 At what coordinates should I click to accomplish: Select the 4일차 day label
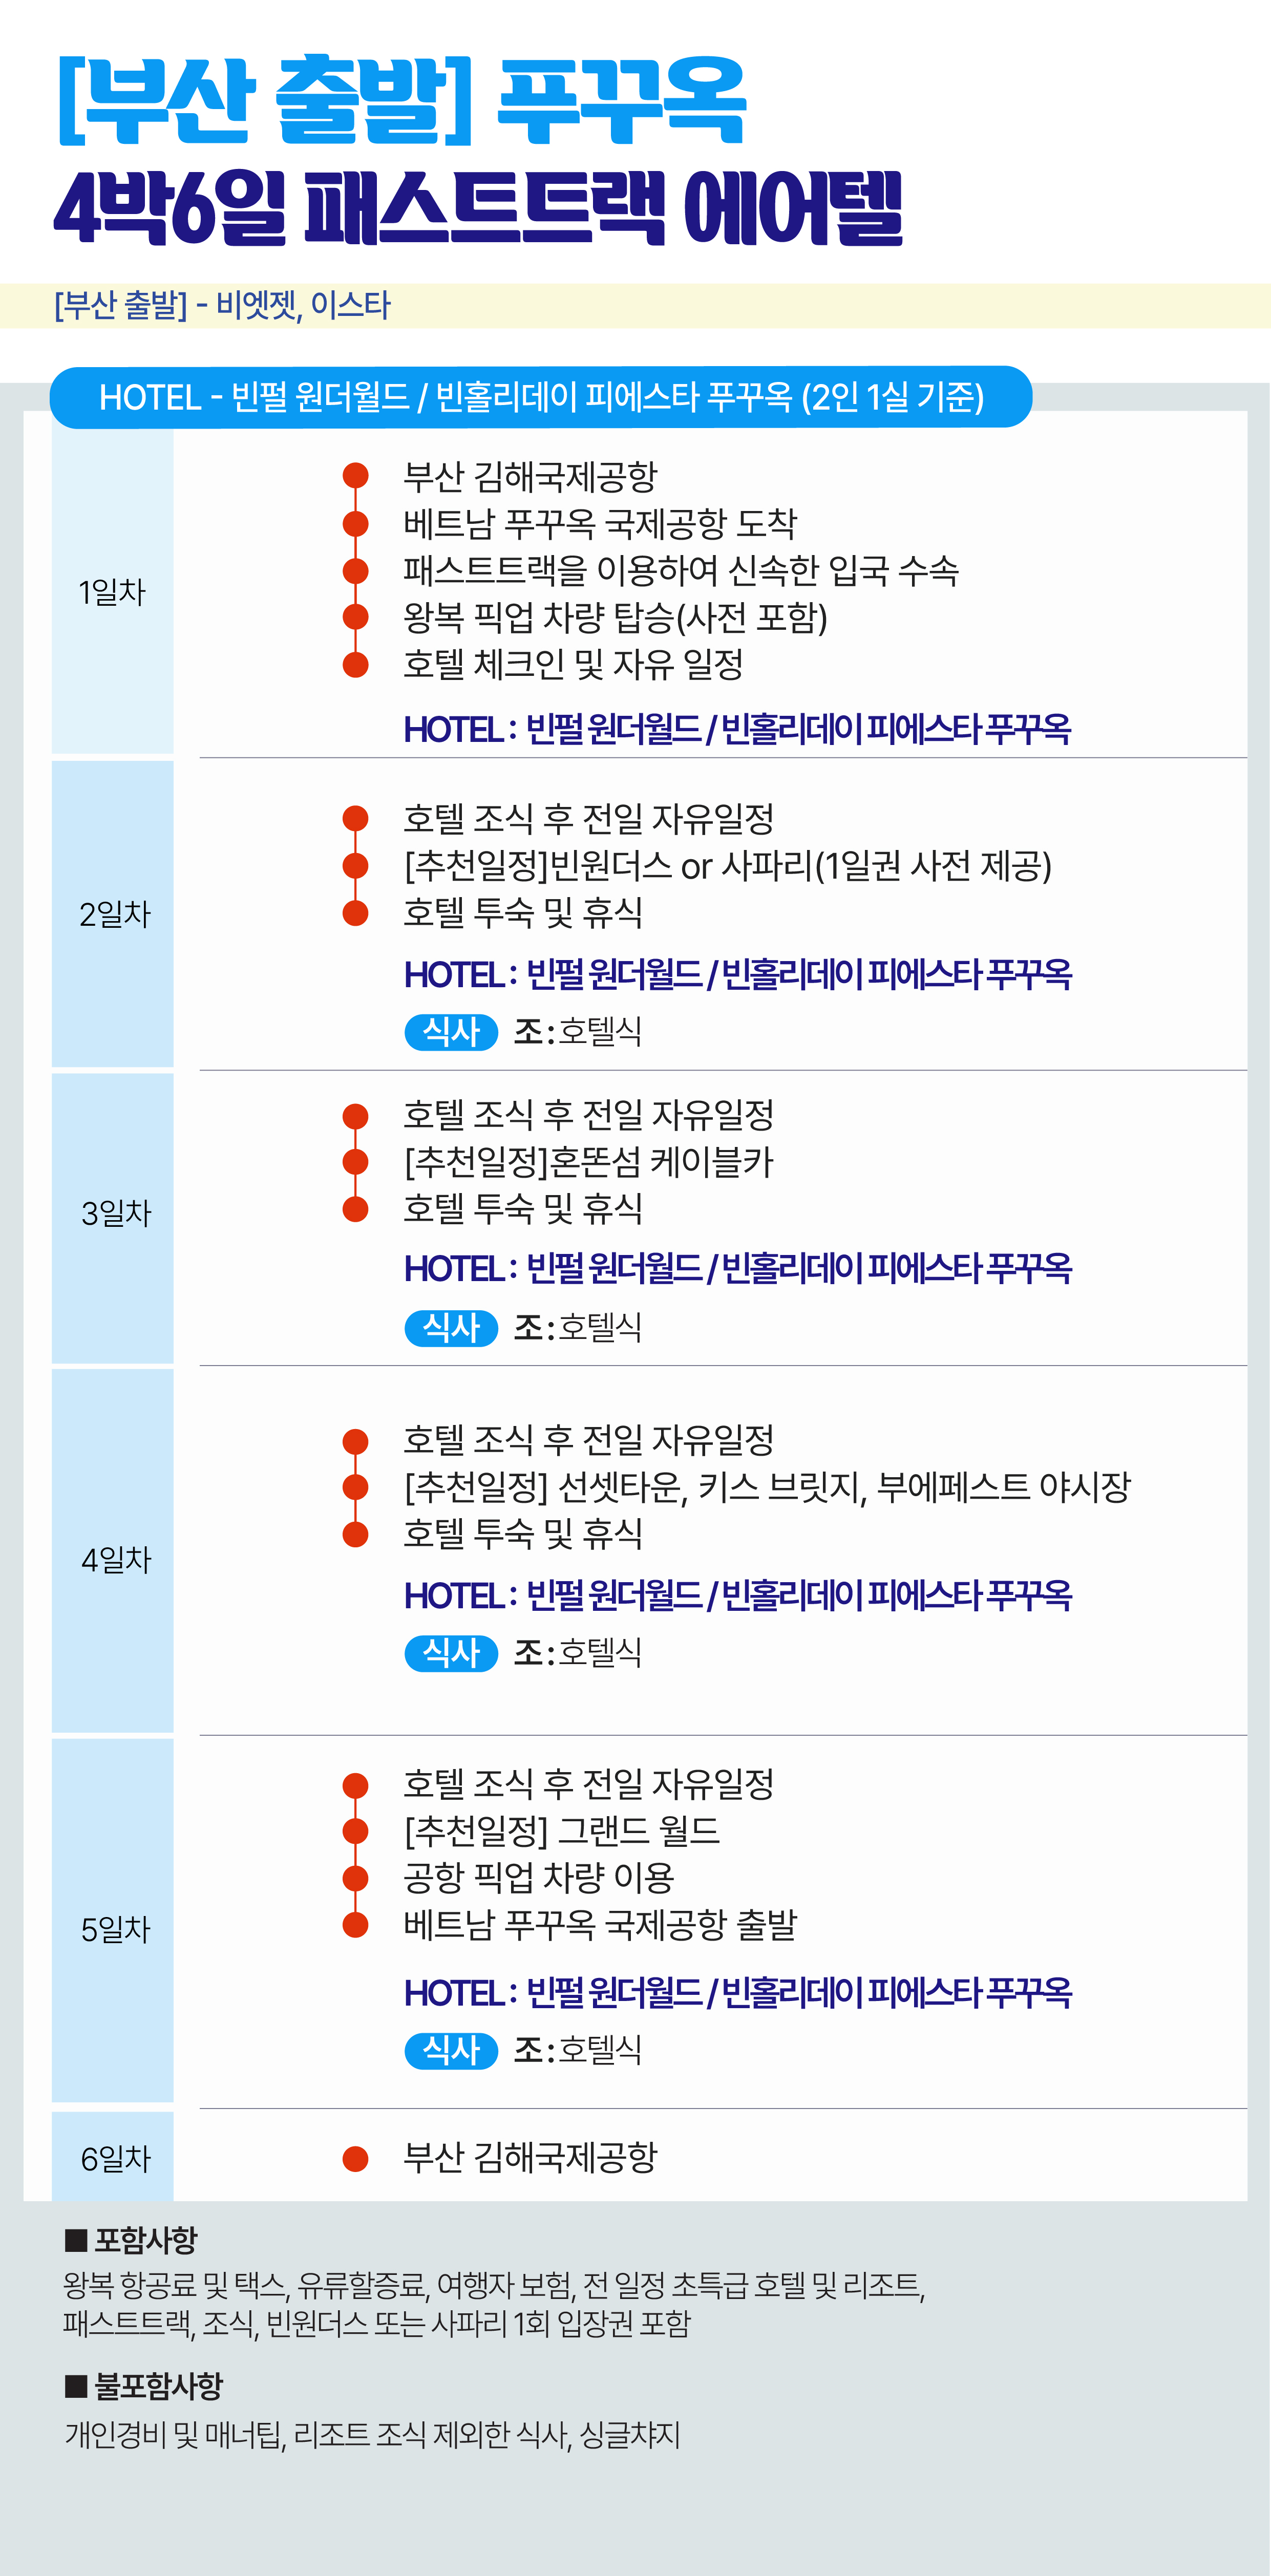tap(116, 1559)
